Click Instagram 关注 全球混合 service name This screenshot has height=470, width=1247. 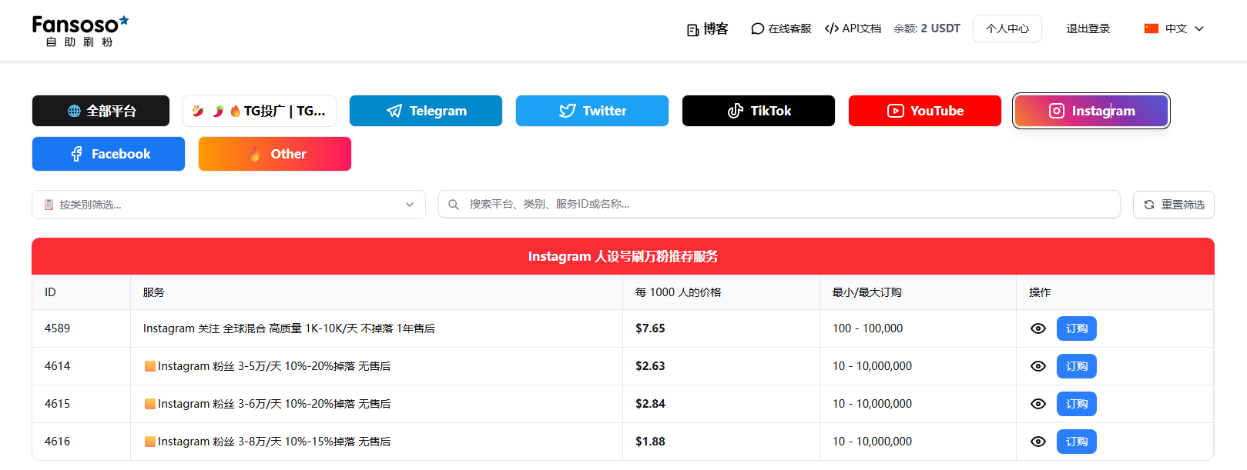tap(289, 328)
